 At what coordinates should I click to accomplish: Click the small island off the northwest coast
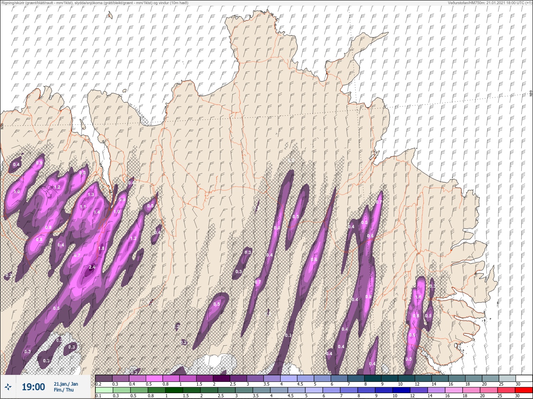point(110,15)
